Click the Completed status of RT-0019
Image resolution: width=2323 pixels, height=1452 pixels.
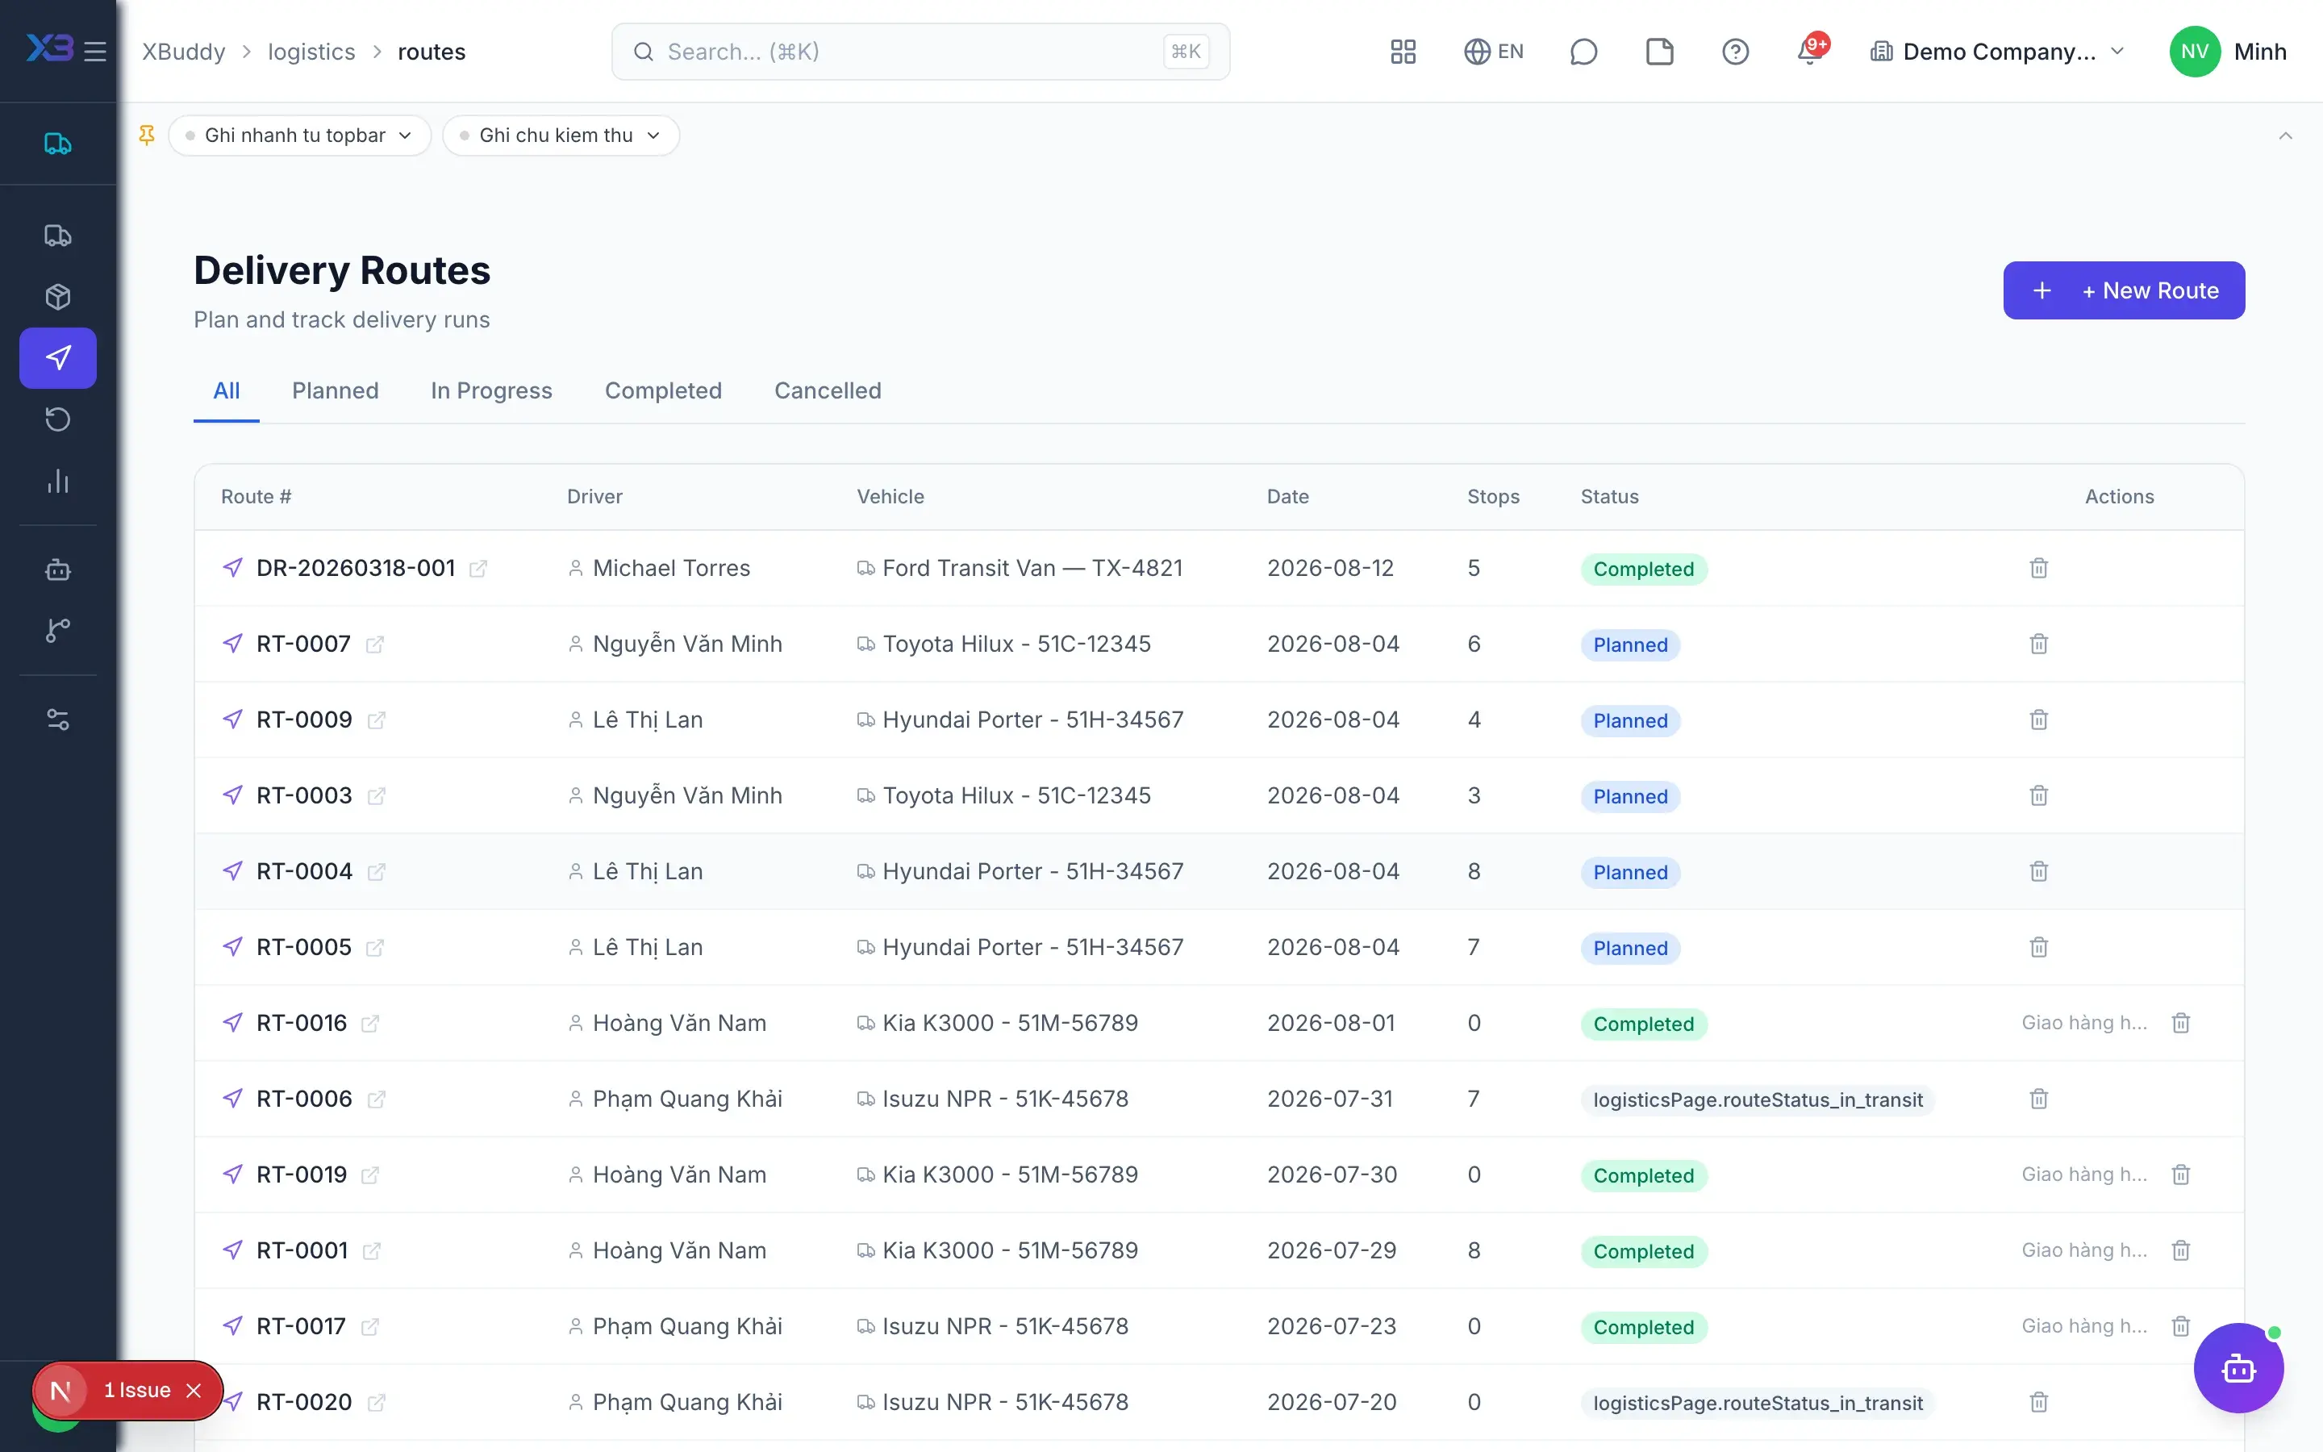click(x=1643, y=1175)
